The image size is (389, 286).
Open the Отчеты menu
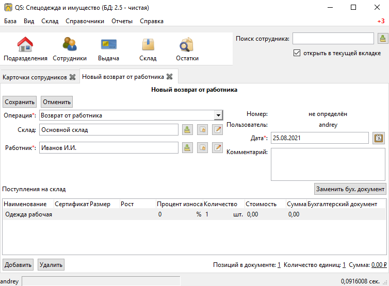pyautogui.click(x=122, y=21)
